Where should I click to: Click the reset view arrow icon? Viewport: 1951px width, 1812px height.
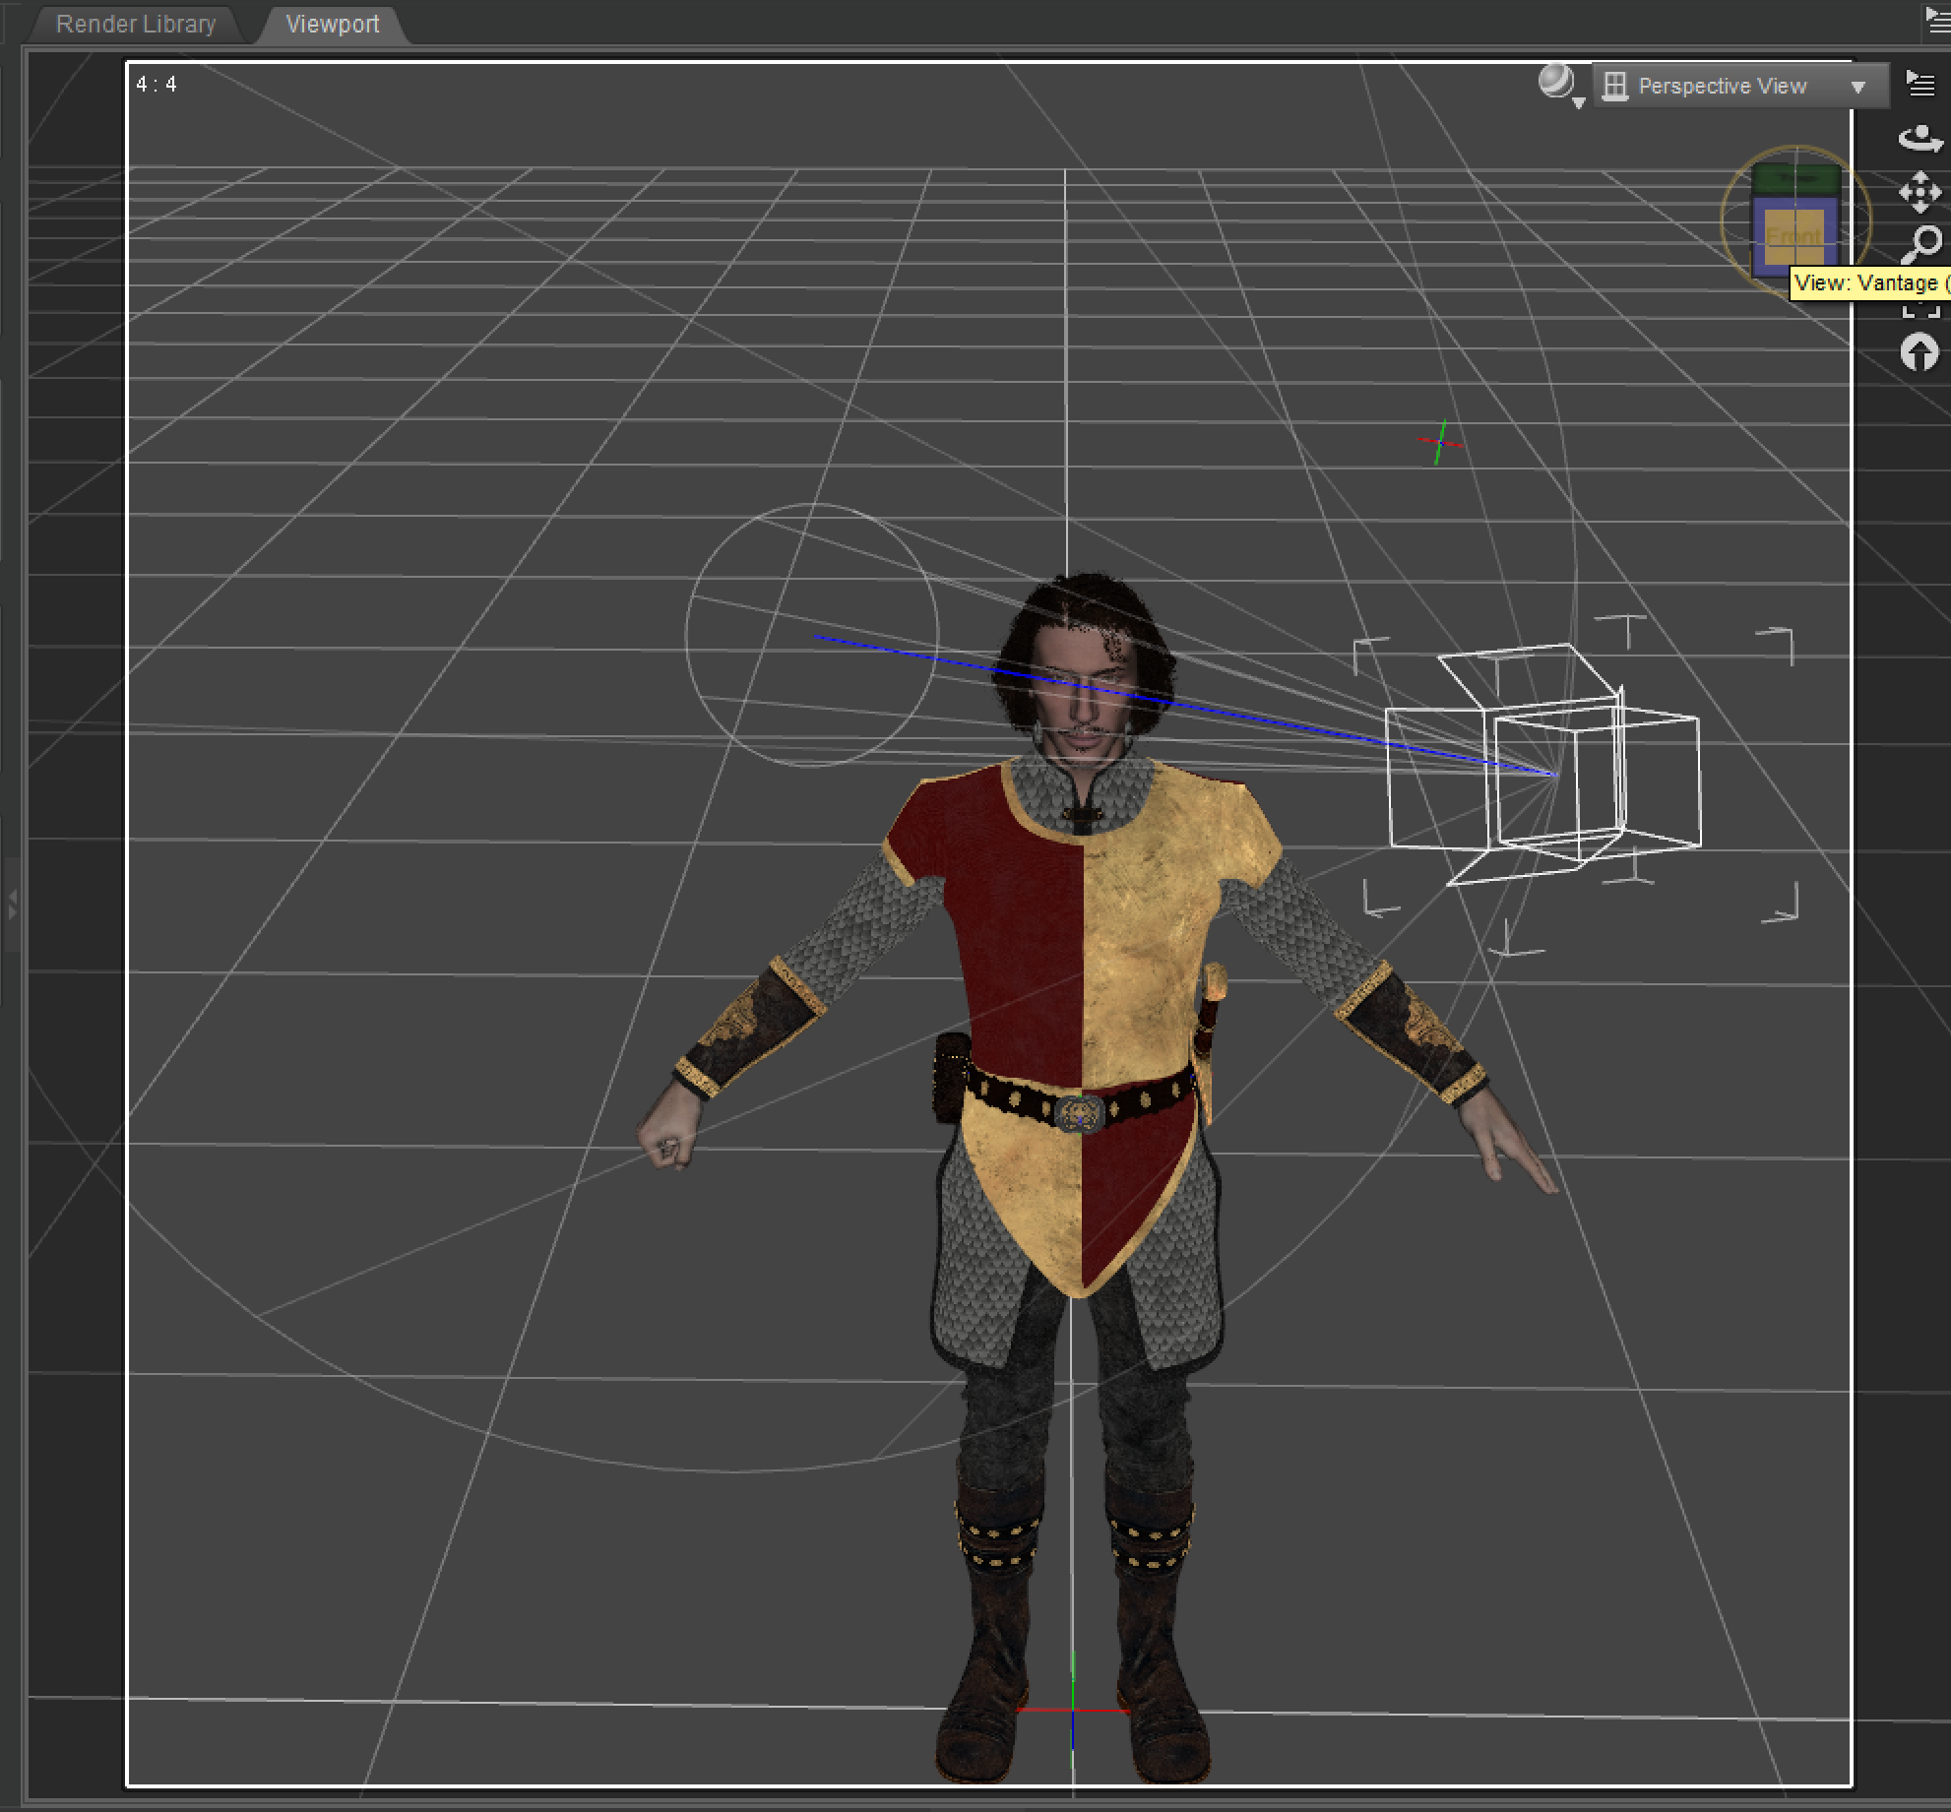tap(1920, 352)
